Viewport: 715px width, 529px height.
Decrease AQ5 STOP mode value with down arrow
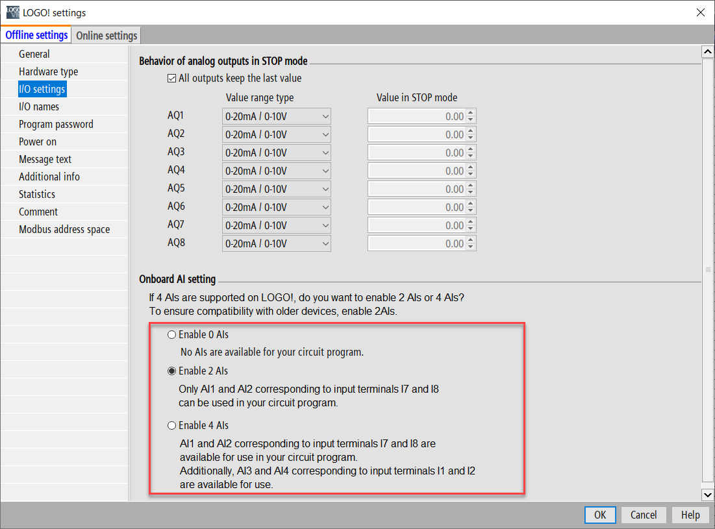click(x=471, y=193)
